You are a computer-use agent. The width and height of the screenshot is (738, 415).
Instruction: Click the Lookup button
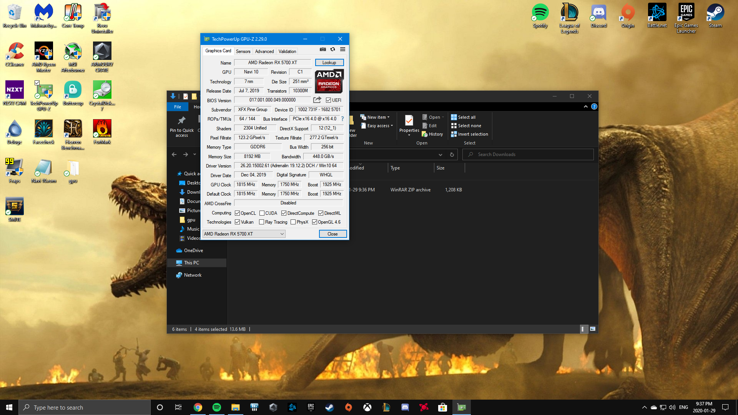pos(329,63)
